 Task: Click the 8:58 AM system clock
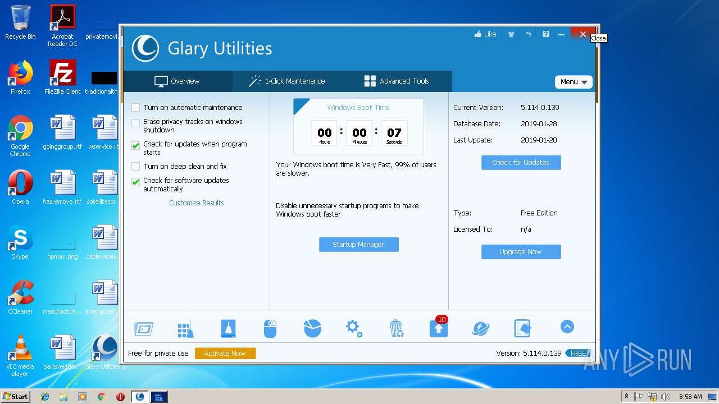tap(690, 397)
